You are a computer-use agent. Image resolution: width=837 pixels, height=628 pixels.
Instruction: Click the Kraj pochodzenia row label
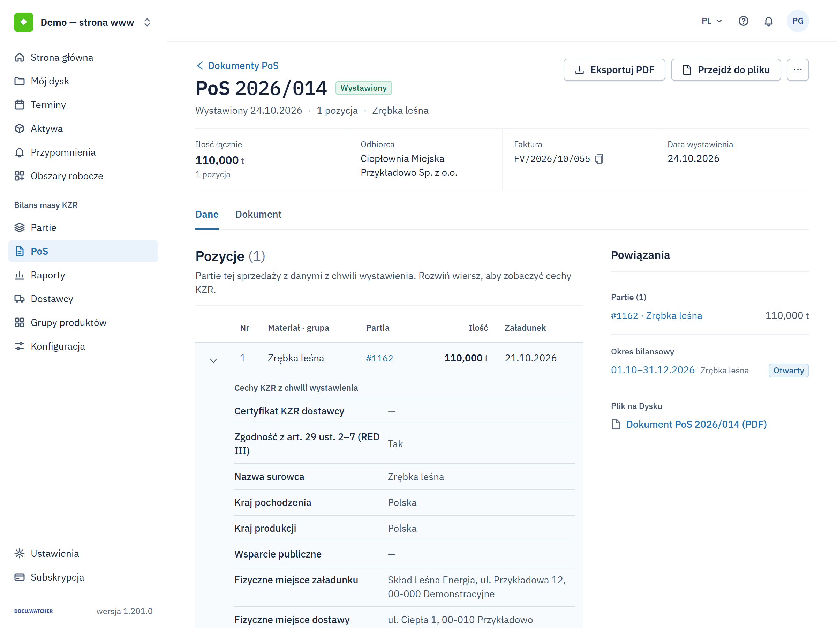273,503
